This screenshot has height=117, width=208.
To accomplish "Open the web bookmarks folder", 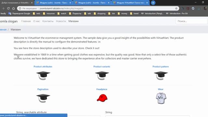I will tap(36, 13).
